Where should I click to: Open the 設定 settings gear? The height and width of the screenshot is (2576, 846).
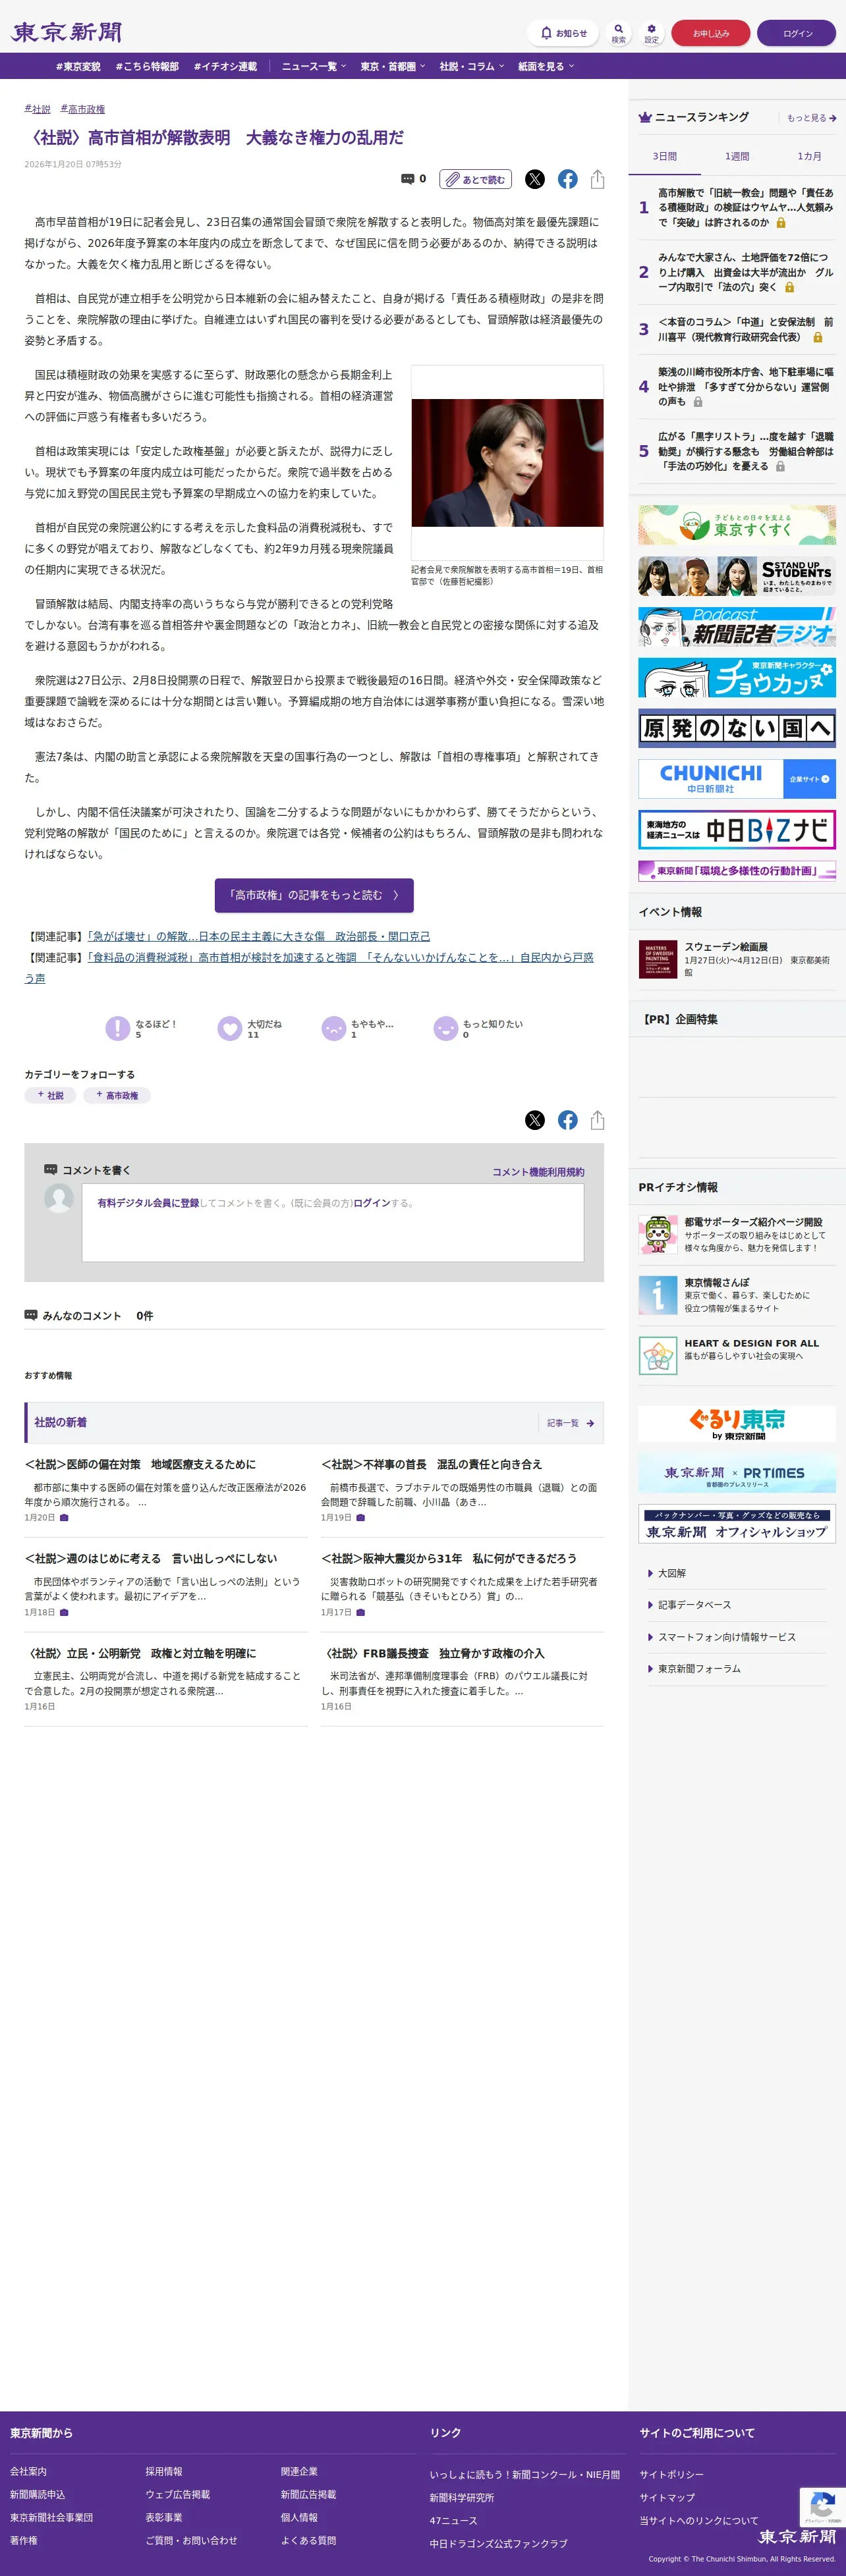pyautogui.click(x=652, y=33)
